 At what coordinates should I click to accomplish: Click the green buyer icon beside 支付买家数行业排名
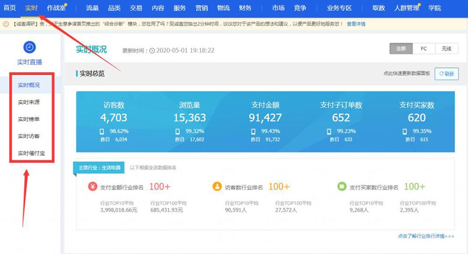pyautogui.click(x=342, y=187)
